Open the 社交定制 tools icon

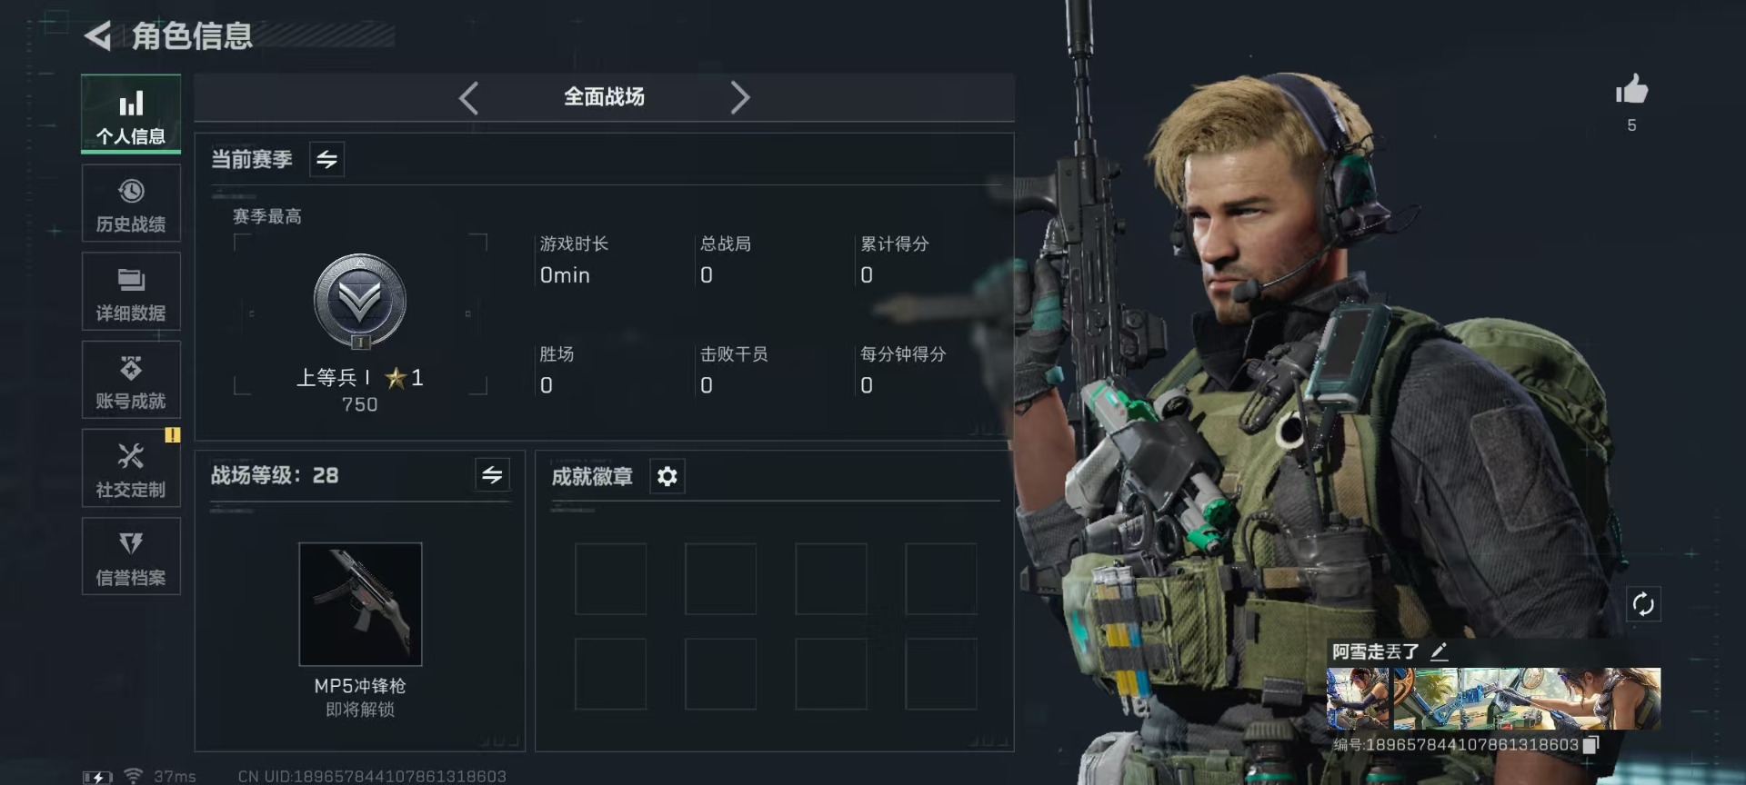coord(131,468)
